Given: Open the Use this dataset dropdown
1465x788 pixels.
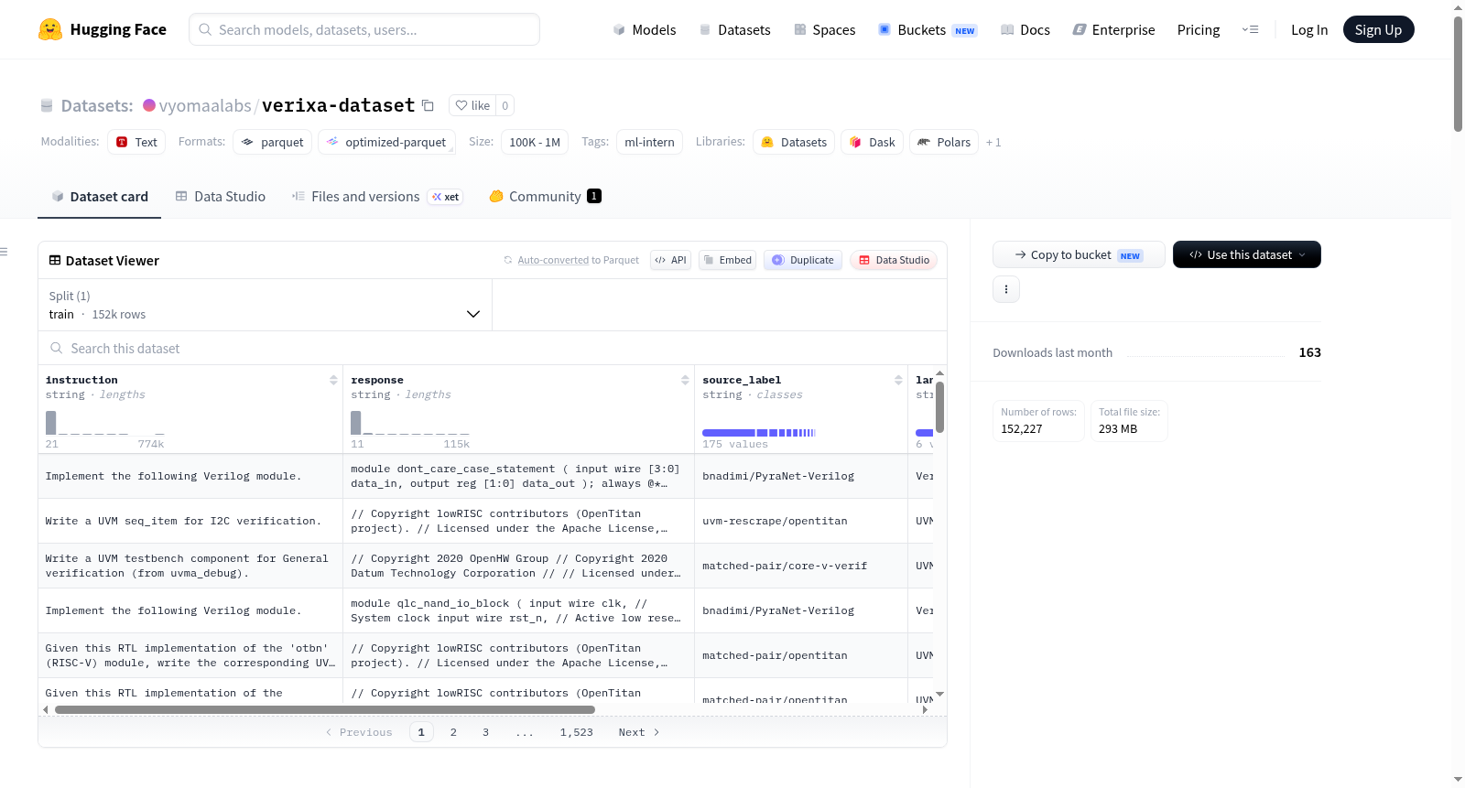Looking at the screenshot, I should 1247,254.
